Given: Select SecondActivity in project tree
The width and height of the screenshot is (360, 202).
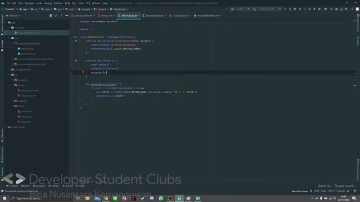Looking at the screenshot, I should 26,54.
